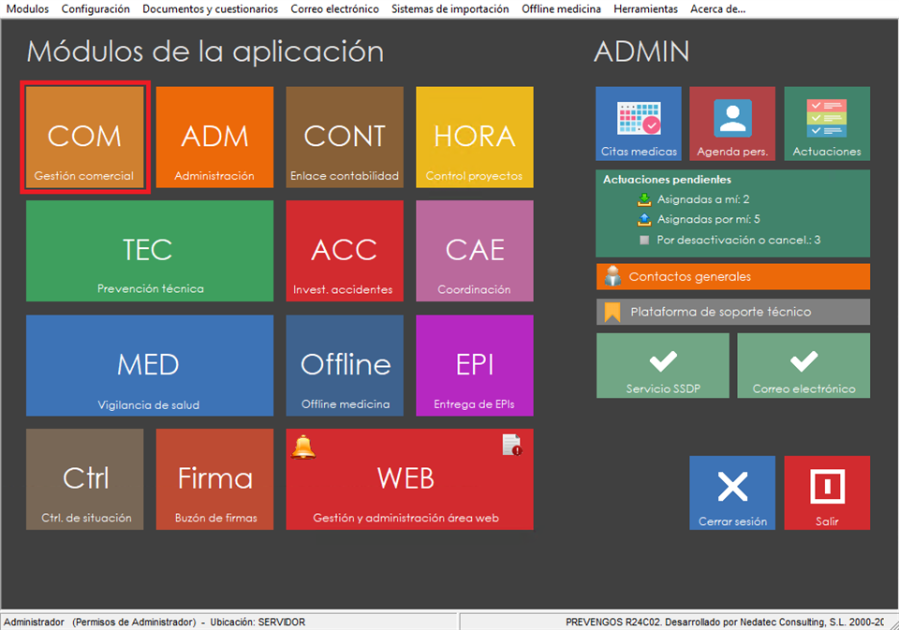Image resolution: width=899 pixels, height=630 pixels.
Task: Open the Configuración menu
Action: click(x=95, y=8)
